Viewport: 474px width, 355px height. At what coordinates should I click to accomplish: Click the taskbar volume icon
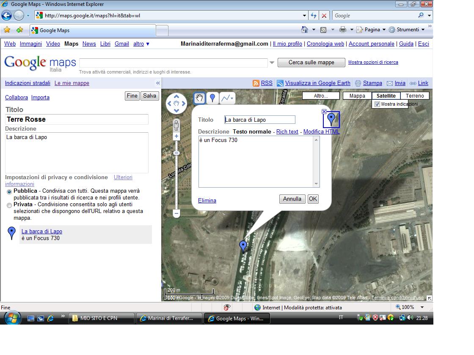(x=410, y=317)
